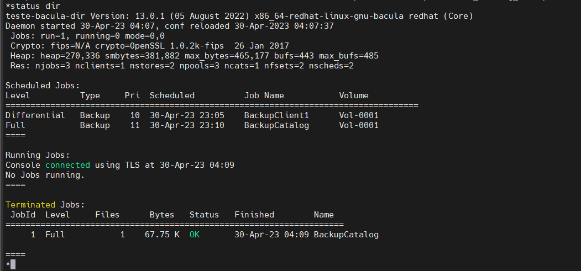The height and width of the screenshot is (271, 581).
Task: Click BackupCatalog in the Scheduled Jobs list
Action: click(x=276, y=125)
